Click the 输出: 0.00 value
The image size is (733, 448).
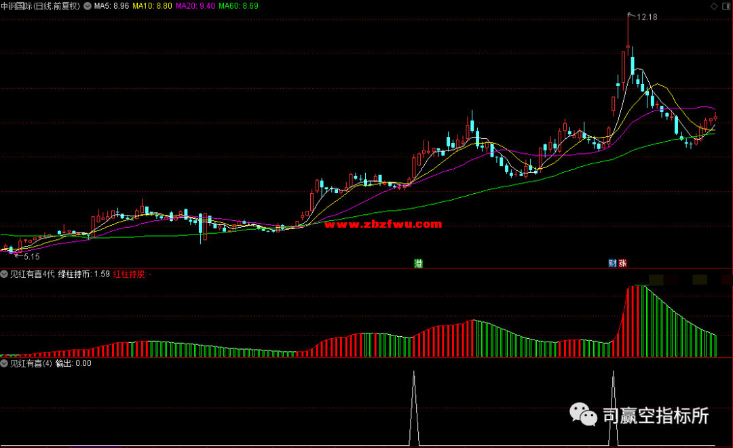73,363
